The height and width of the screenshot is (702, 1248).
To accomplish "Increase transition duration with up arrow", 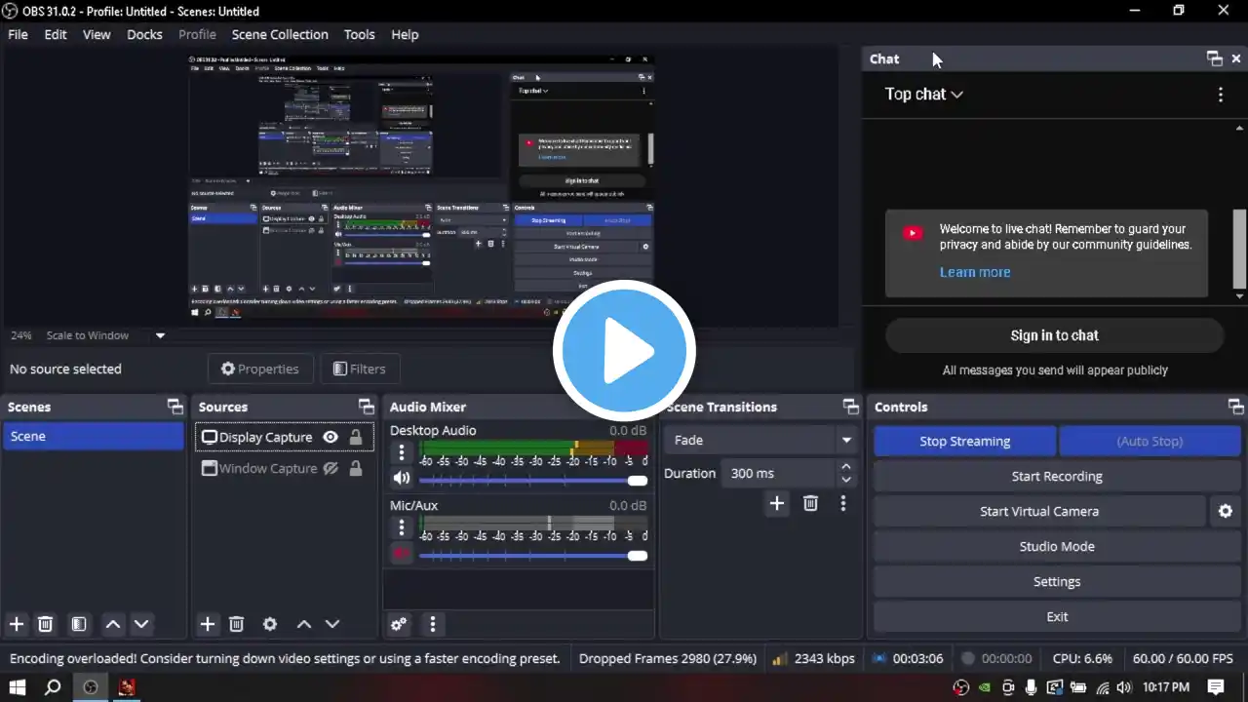I will 846,467.
